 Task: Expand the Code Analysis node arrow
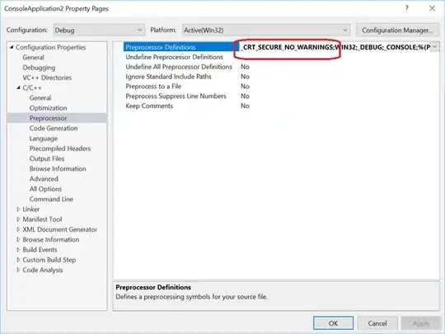pos(18,270)
